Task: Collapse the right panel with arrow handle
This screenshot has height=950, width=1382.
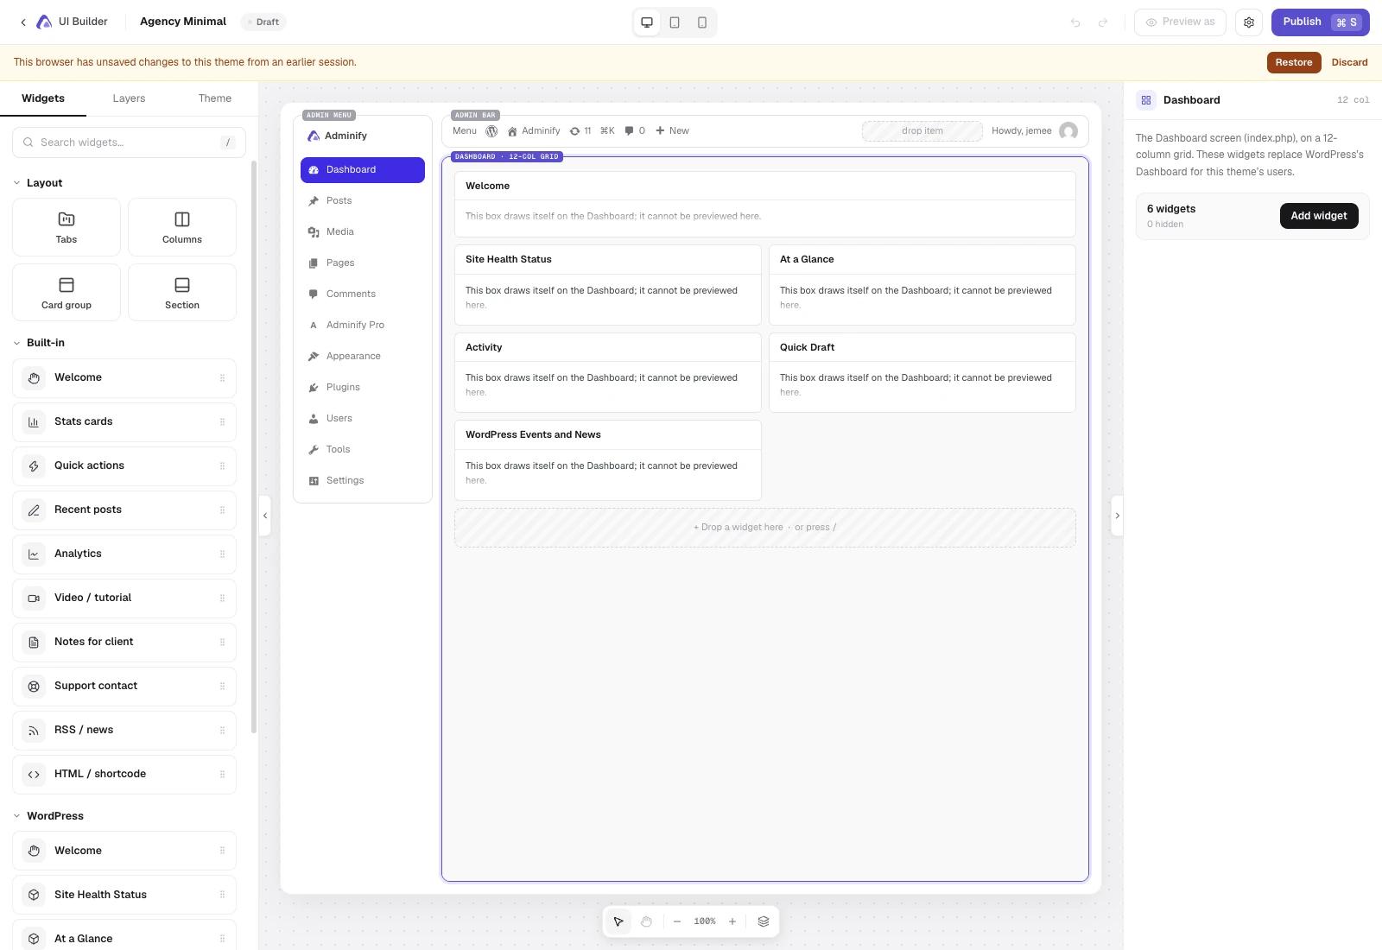Action: 1117,516
